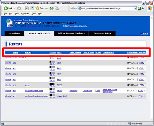This screenshot has width=154, height=126.
Task: Sort the report by the email column
Action: pyautogui.click(x=28, y=53)
